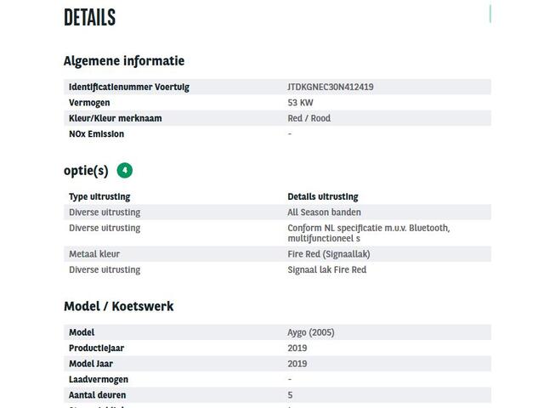544x408 pixels.
Task: Click the optie(s) section heading
Action: [x=86, y=171]
